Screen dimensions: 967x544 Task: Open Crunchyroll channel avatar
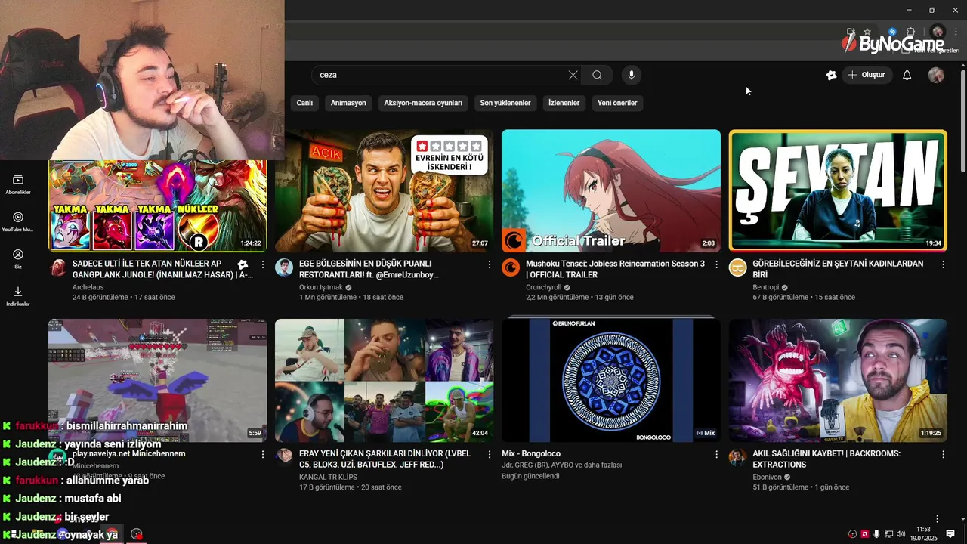(x=511, y=267)
